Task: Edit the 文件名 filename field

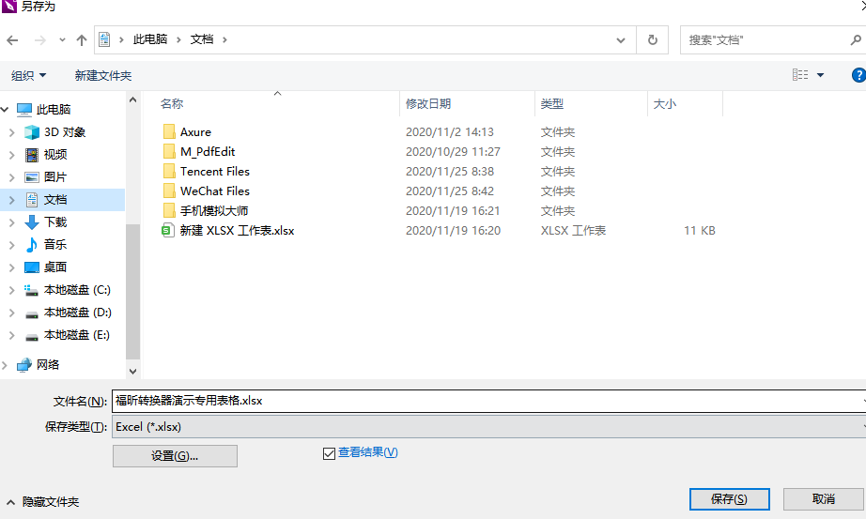Action: [x=488, y=401]
